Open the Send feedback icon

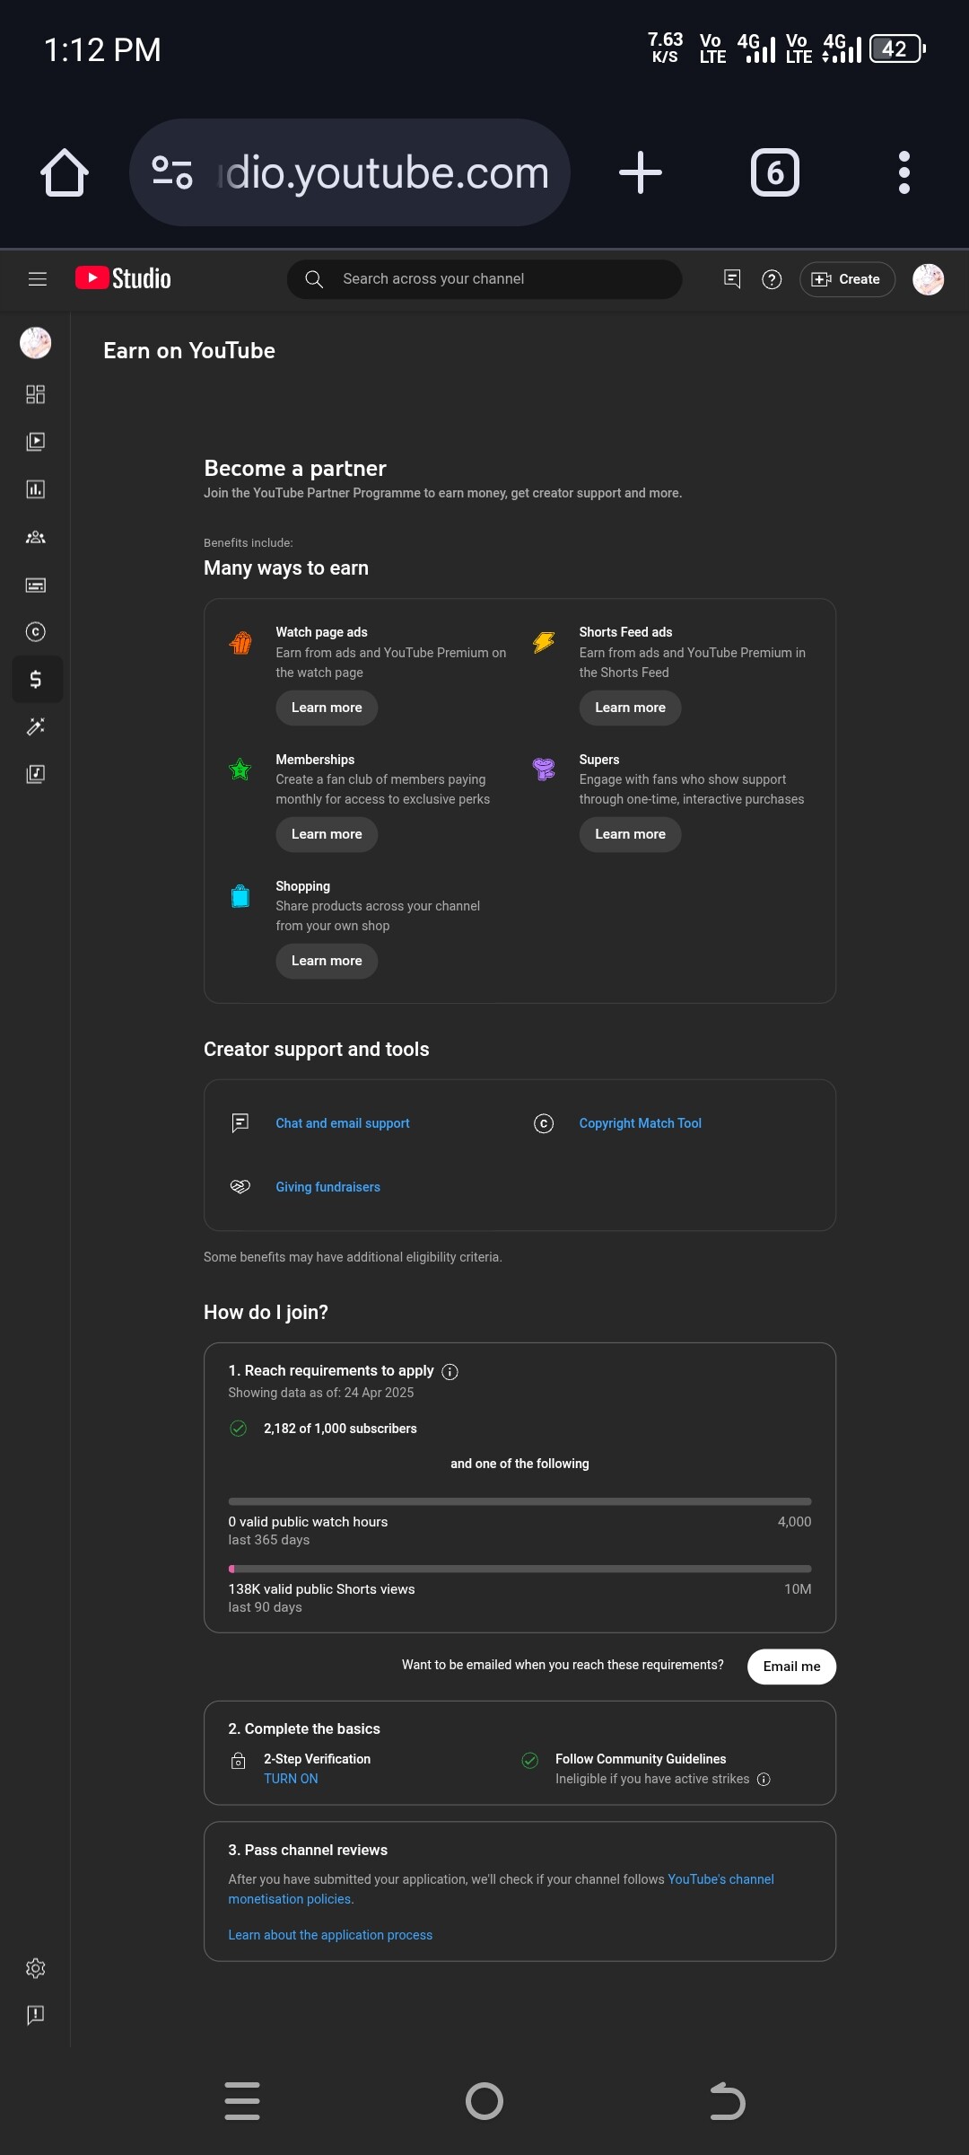coord(35,2015)
